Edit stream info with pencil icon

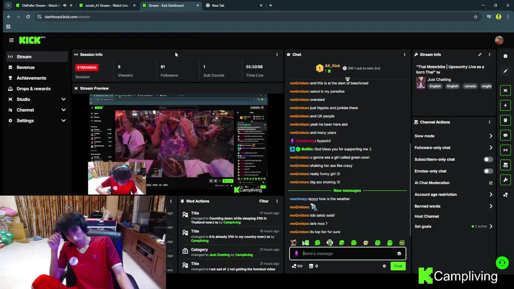point(479,55)
